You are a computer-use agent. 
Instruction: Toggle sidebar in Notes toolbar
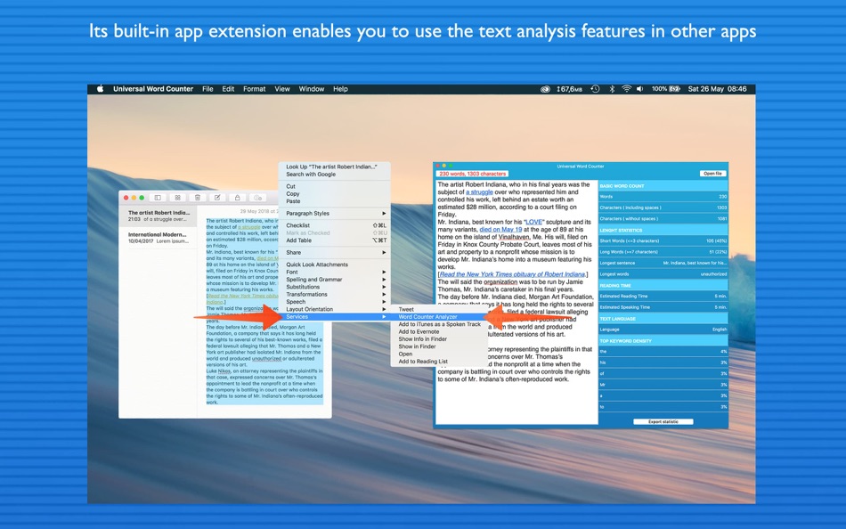coord(158,198)
